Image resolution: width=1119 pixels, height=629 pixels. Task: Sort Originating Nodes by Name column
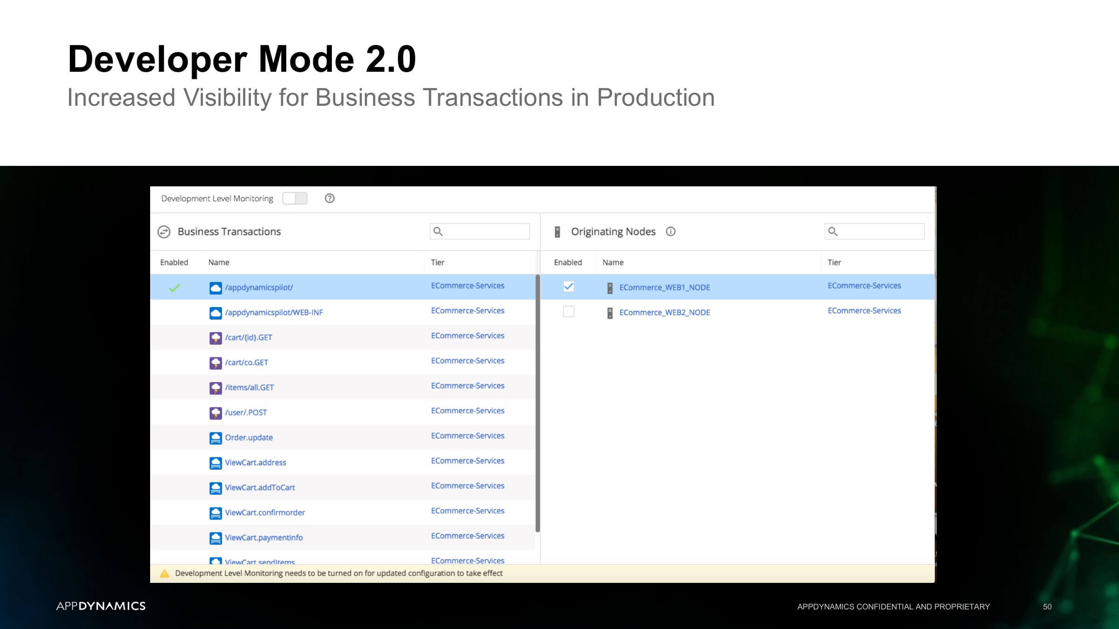613,262
